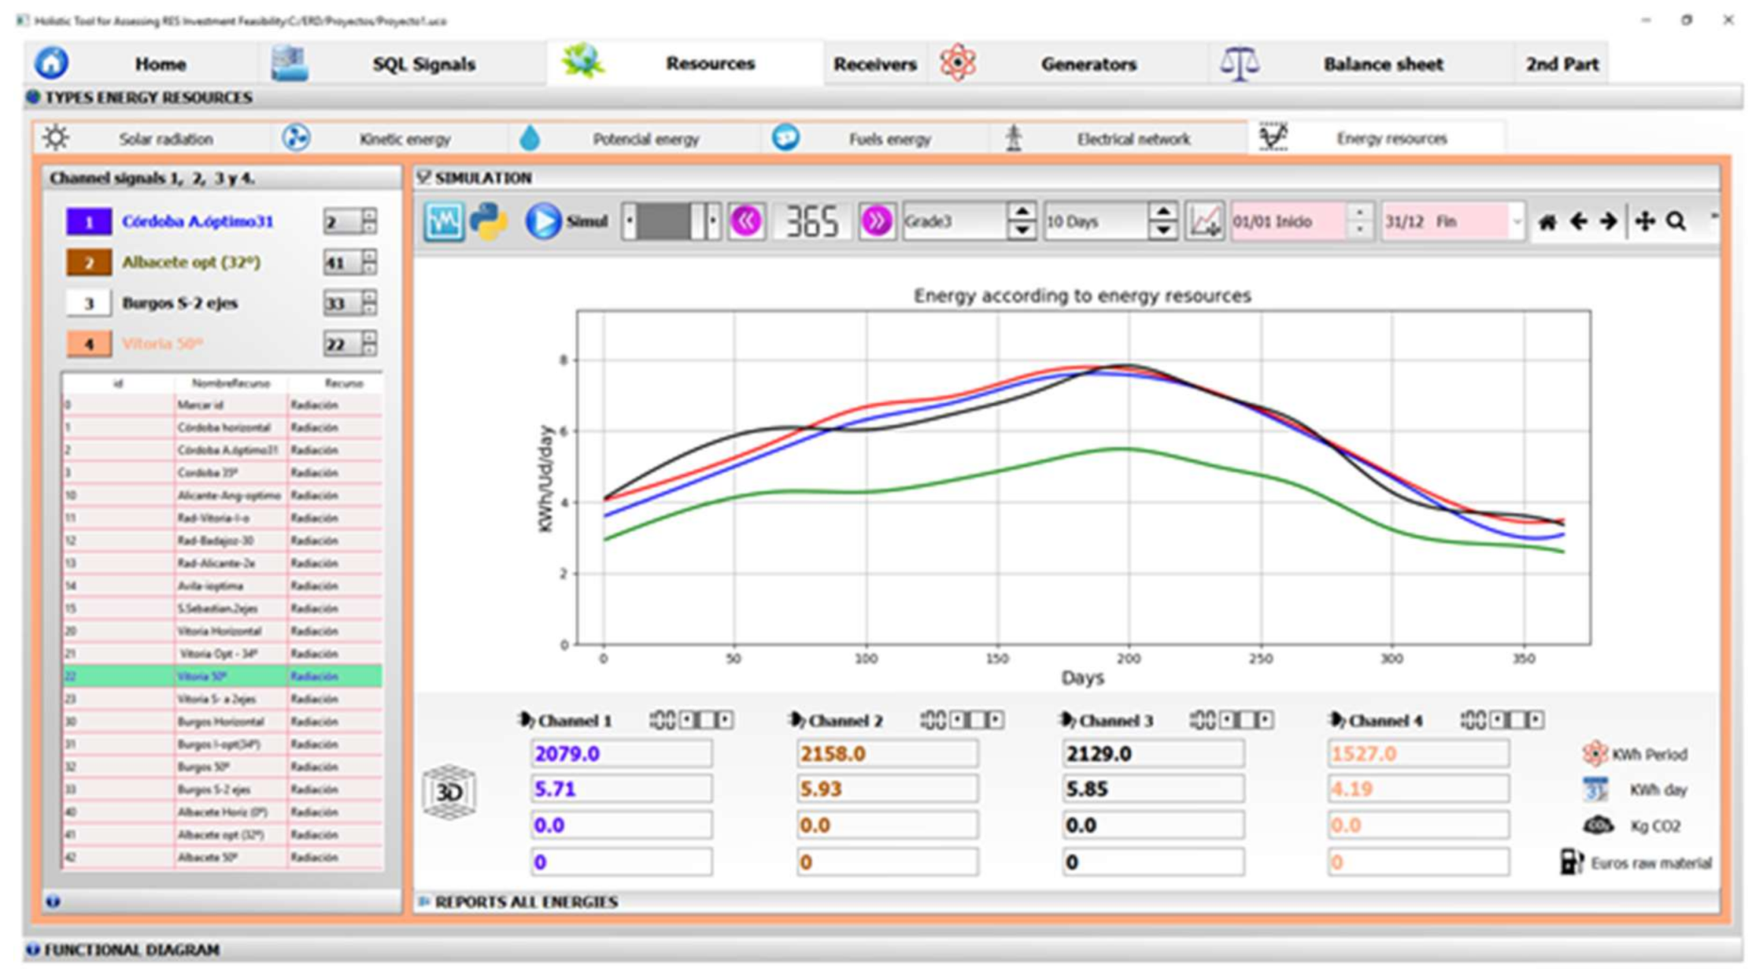Click the waveform chart icon in simulation toolbar
This screenshot has height=979, width=1759.
point(443,221)
